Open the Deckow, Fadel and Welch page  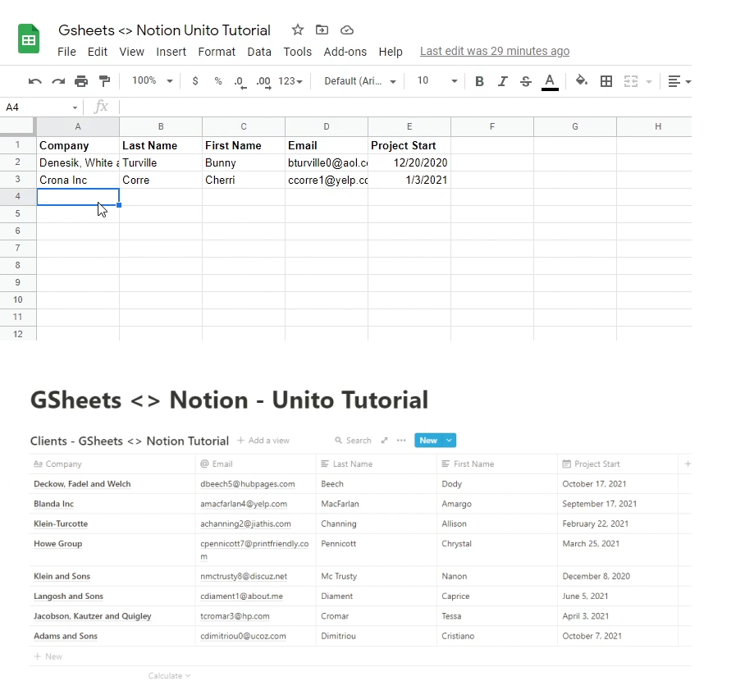tap(82, 484)
